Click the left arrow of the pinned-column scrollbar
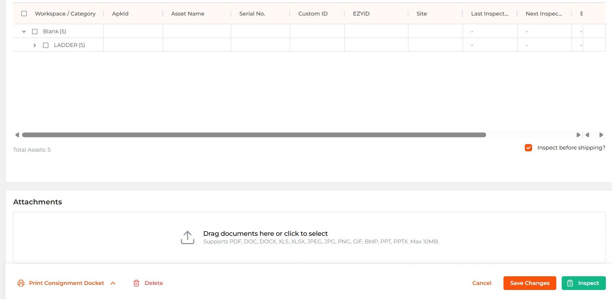 point(587,135)
